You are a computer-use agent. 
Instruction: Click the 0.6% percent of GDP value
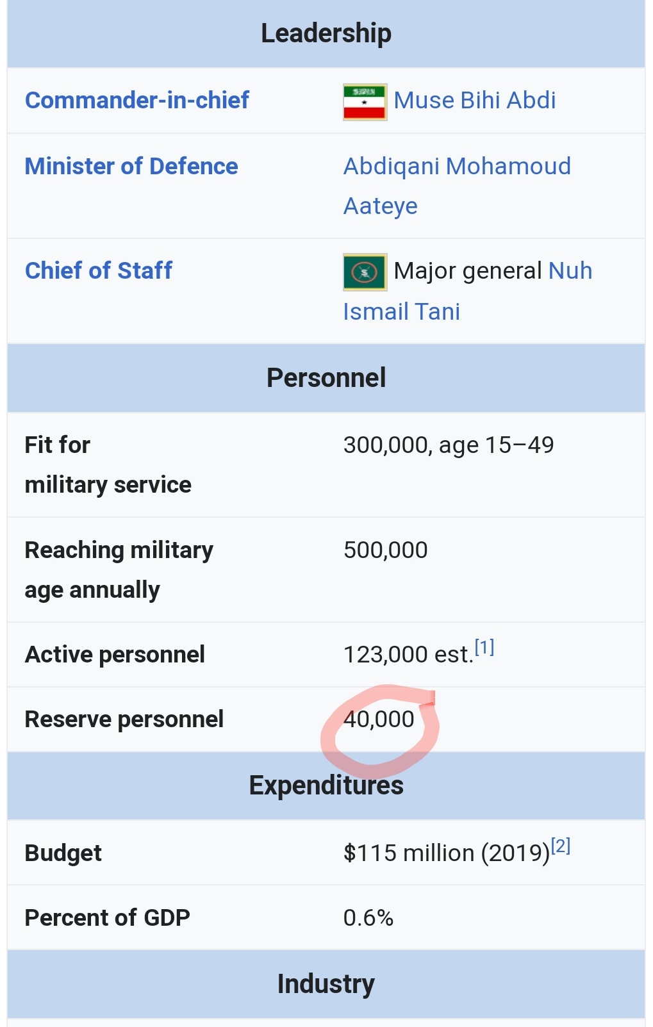(x=368, y=918)
